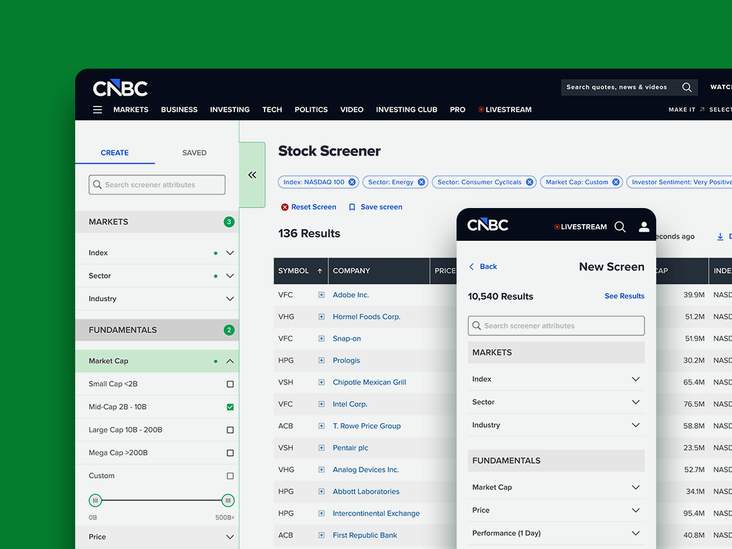Image resolution: width=732 pixels, height=549 pixels.
Task: Click the plus icon beside Prologis
Action: [x=321, y=360]
